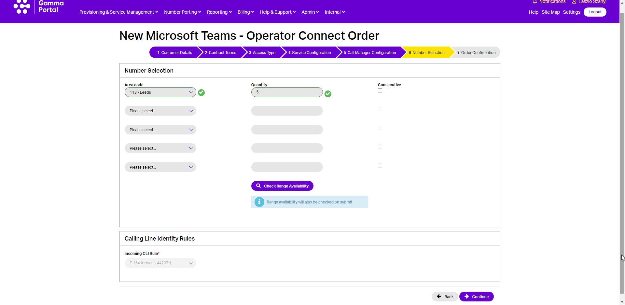Go to step 4 Service Configuration

pyautogui.click(x=310, y=52)
